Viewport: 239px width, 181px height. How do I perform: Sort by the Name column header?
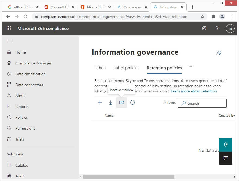[109, 116]
